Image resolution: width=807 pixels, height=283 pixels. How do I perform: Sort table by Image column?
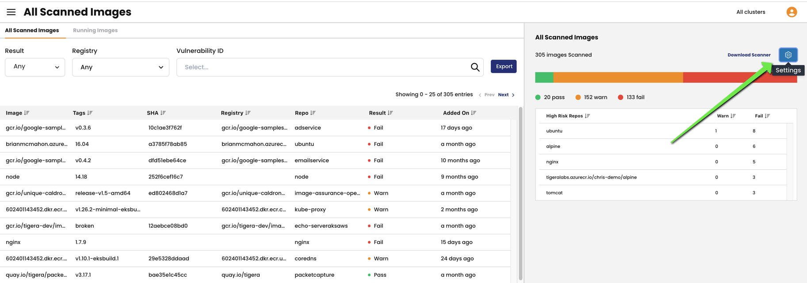(x=27, y=113)
